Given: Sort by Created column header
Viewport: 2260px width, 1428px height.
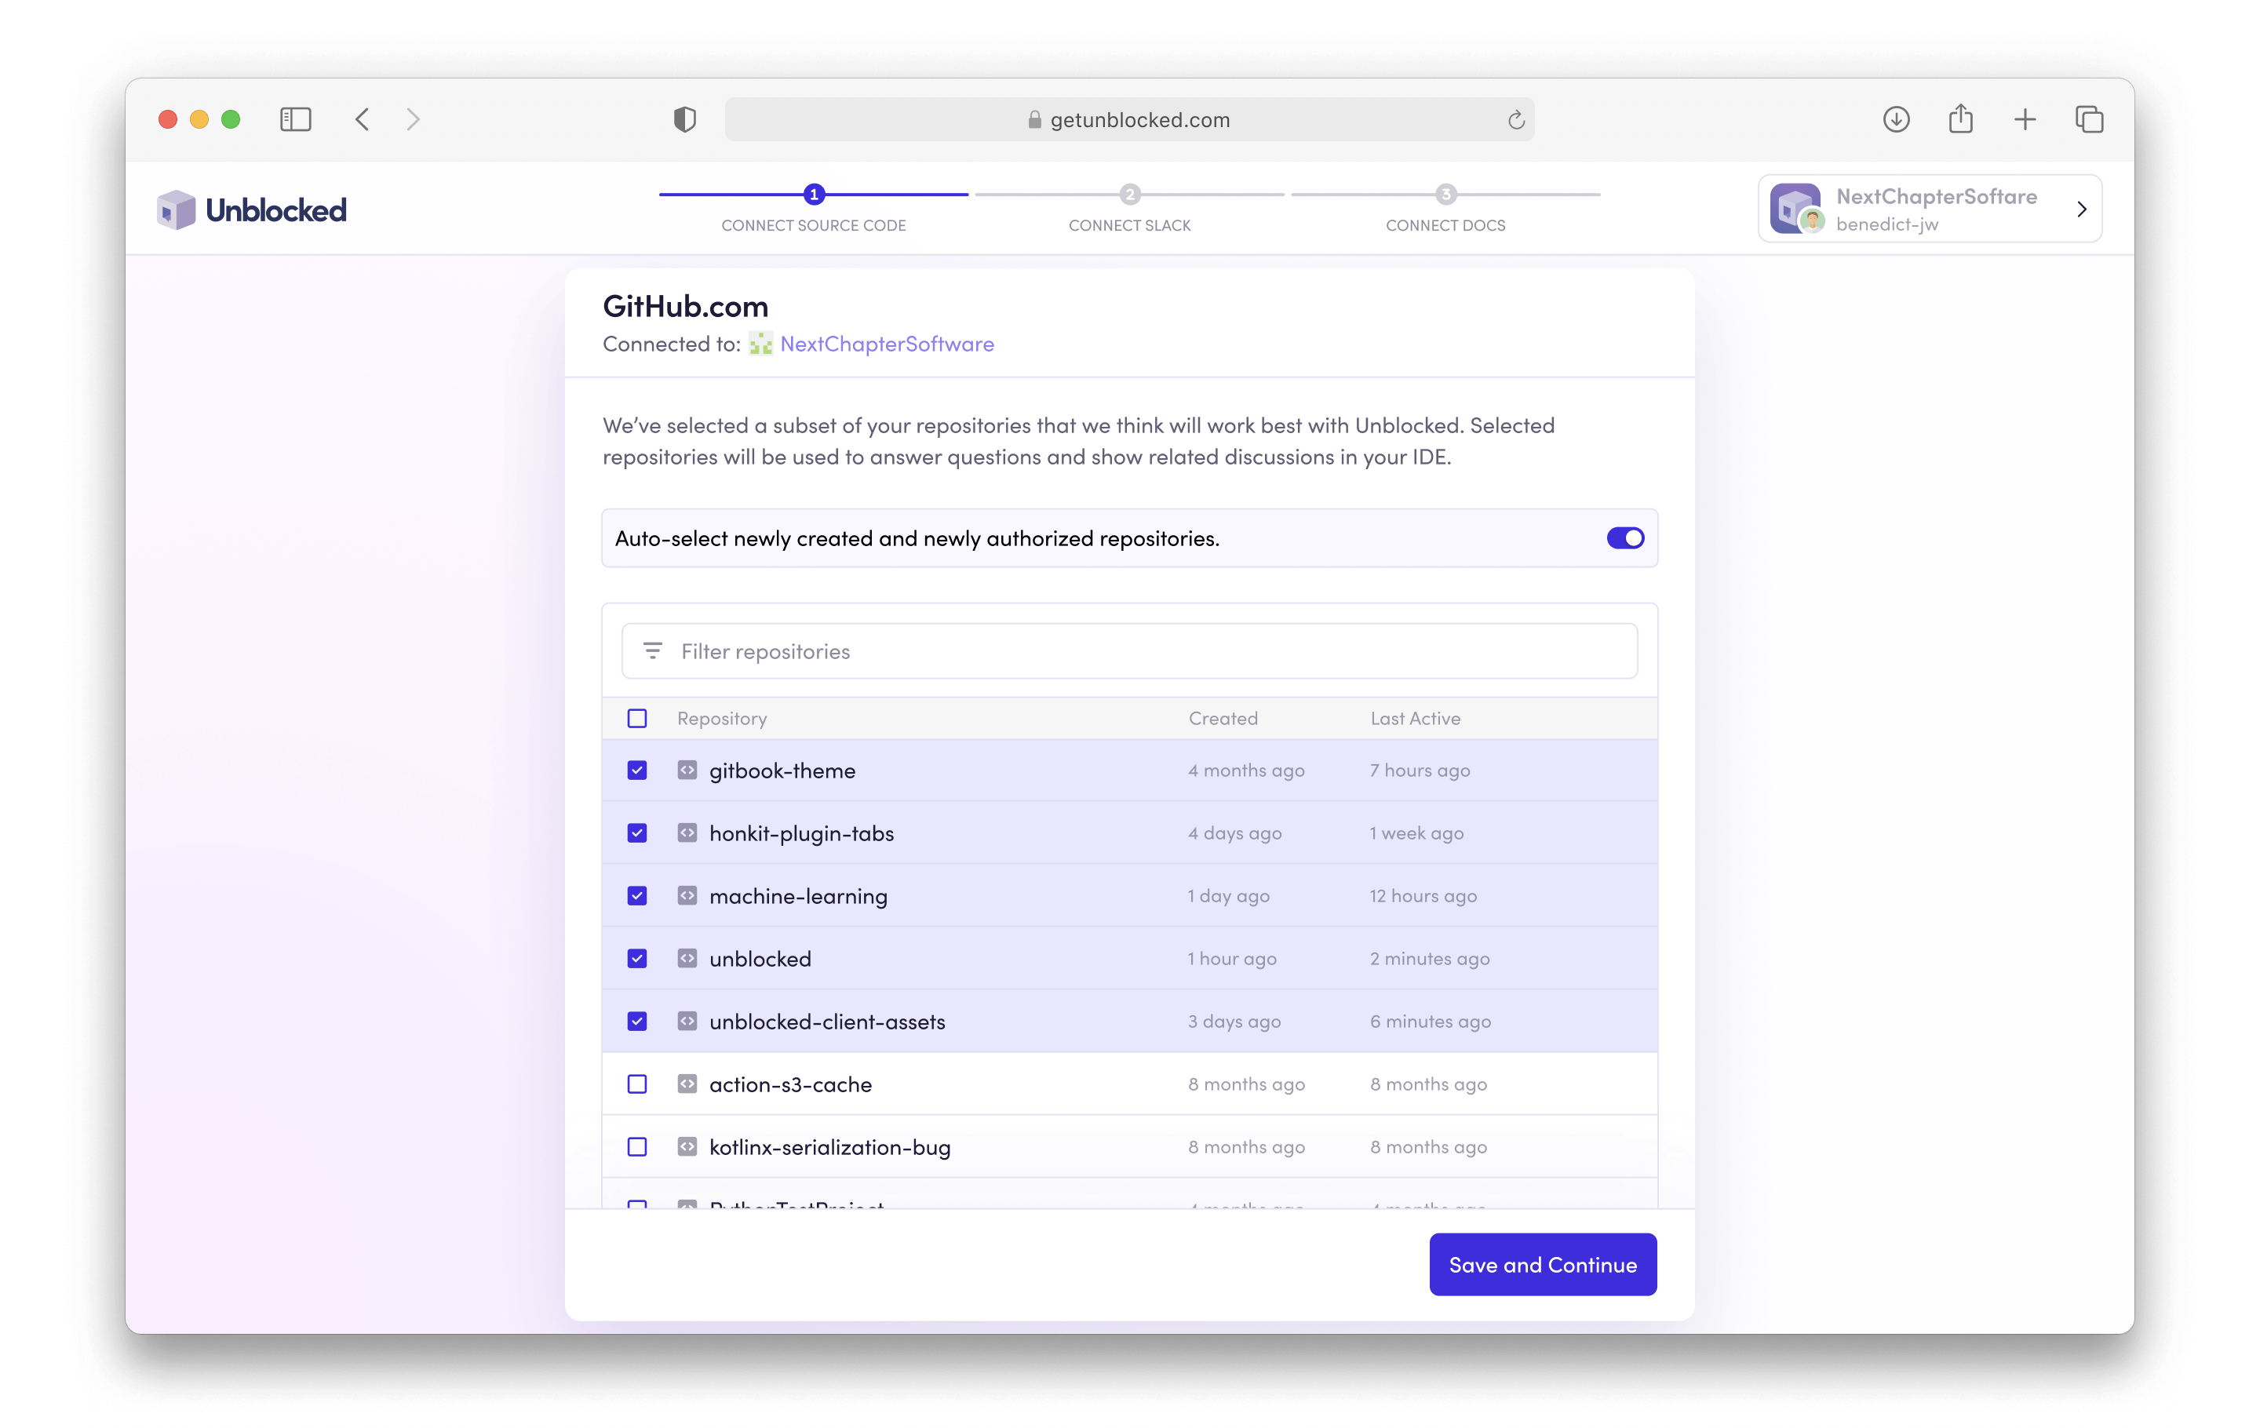Looking at the screenshot, I should (x=1223, y=719).
